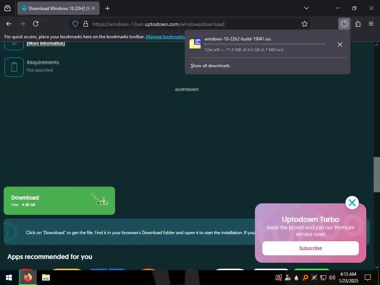
Task: Click the Firefox taskbar icon
Action: [28, 278]
